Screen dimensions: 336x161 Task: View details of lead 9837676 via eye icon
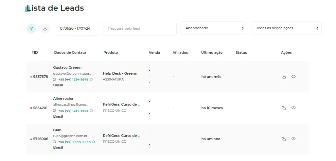point(293,77)
